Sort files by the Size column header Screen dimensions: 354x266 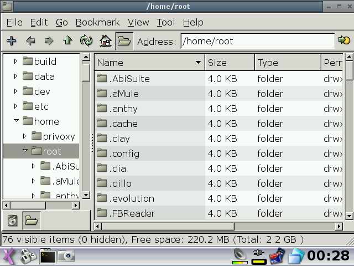click(x=229, y=63)
